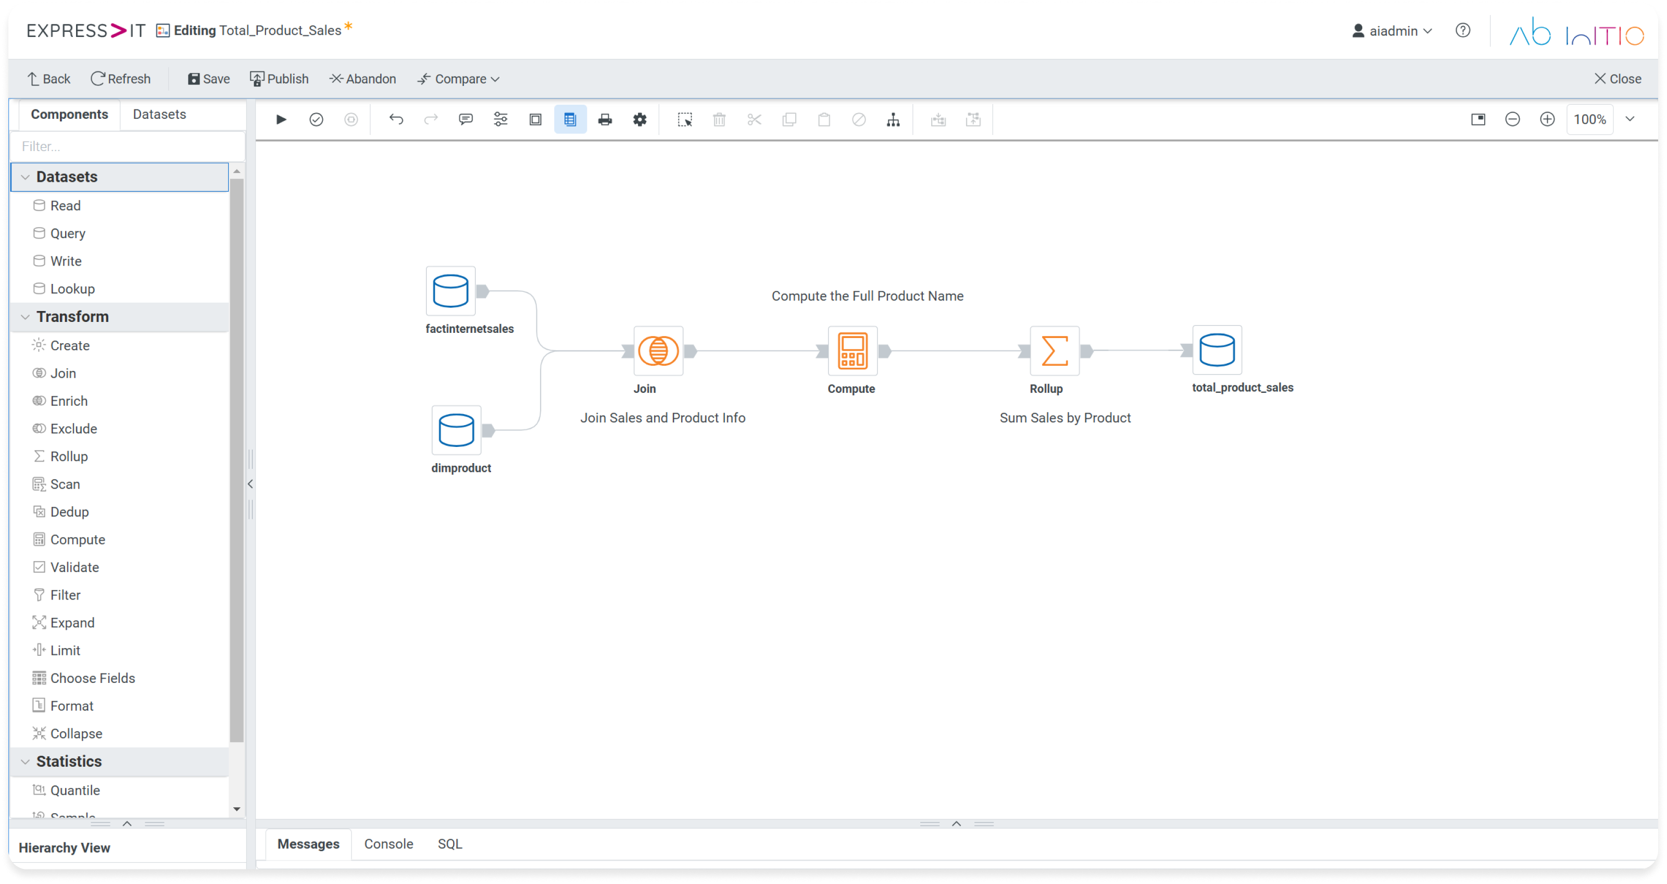Publish the current graph
The image size is (1667, 884).
pyautogui.click(x=279, y=79)
